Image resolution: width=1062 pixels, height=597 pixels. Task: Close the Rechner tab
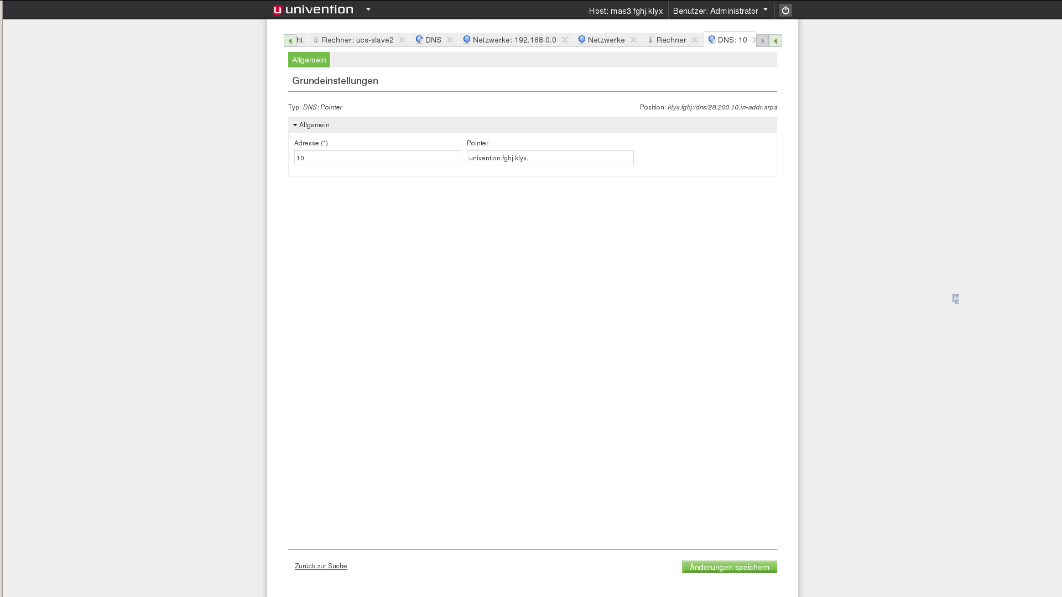click(x=695, y=40)
